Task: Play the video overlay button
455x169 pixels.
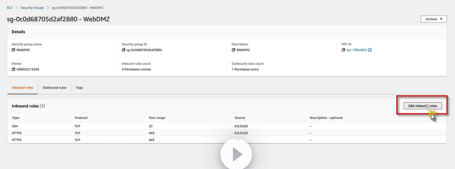Action: point(236,154)
